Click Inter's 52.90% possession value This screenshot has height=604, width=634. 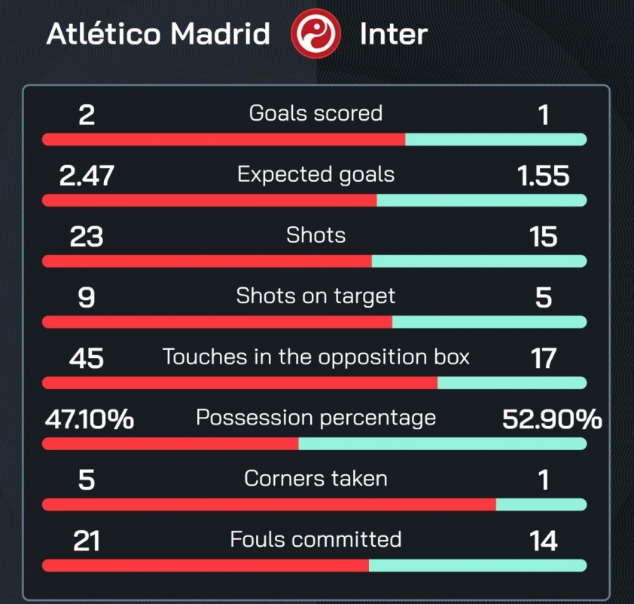(552, 419)
